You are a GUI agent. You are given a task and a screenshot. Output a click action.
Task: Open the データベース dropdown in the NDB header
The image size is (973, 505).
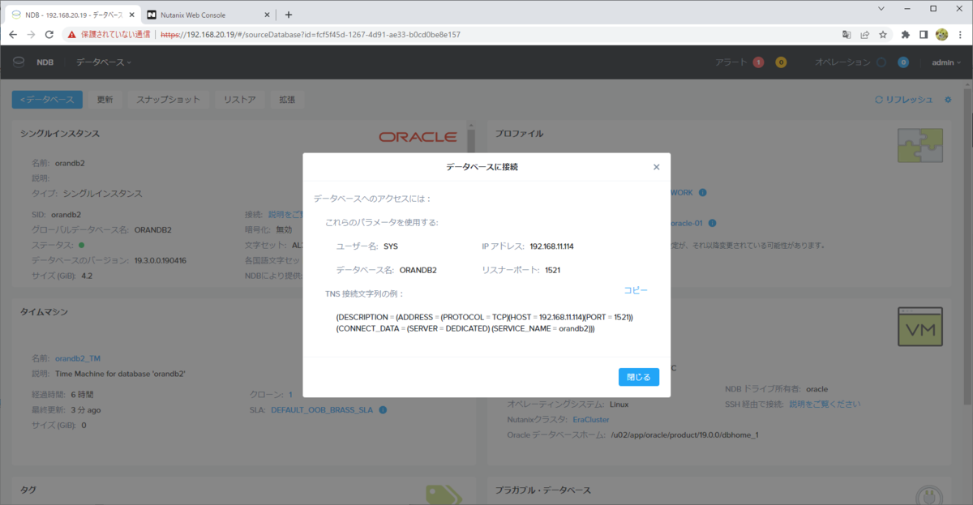[x=104, y=62]
